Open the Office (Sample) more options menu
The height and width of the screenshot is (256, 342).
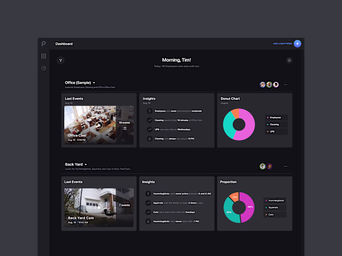(x=285, y=85)
